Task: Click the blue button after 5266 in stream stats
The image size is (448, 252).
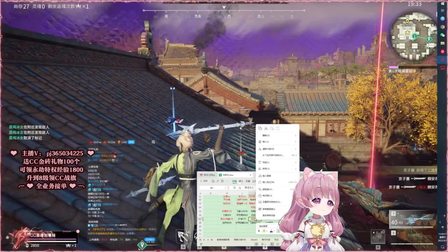Action: click(x=131, y=142)
